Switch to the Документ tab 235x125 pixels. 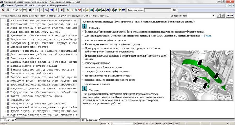click(93, 120)
